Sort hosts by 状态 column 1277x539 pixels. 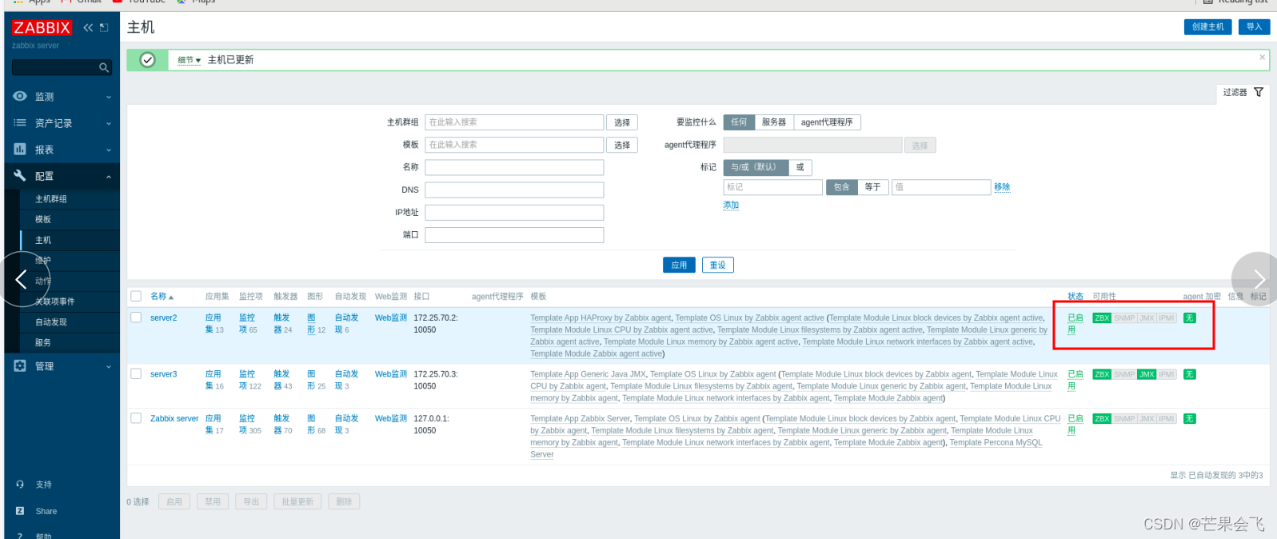(1075, 296)
